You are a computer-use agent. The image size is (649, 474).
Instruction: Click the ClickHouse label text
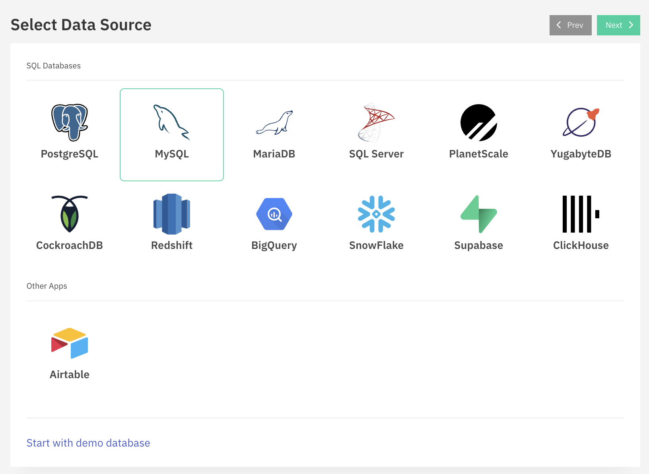pyautogui.click(x=581, y=245)
